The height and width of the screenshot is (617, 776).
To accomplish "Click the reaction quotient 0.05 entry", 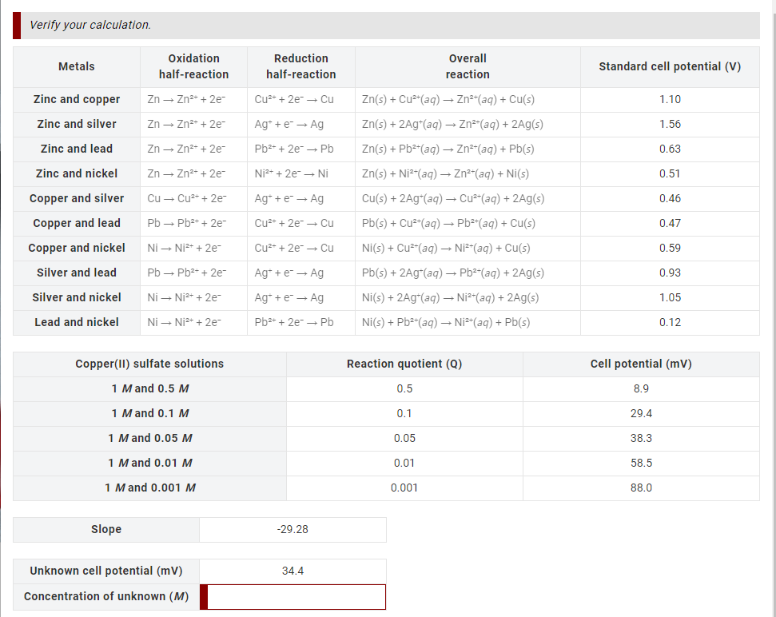I will click(404, 438).
